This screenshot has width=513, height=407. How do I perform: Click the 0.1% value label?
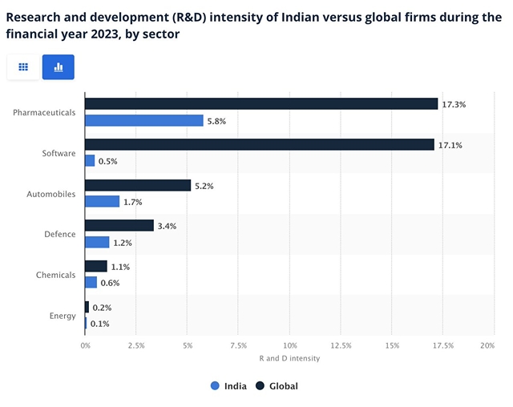pyautogui.click(x=99, y=324)
